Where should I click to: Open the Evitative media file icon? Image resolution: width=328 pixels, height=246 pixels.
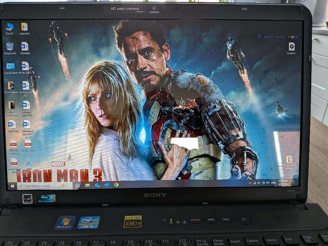[291, 48]
